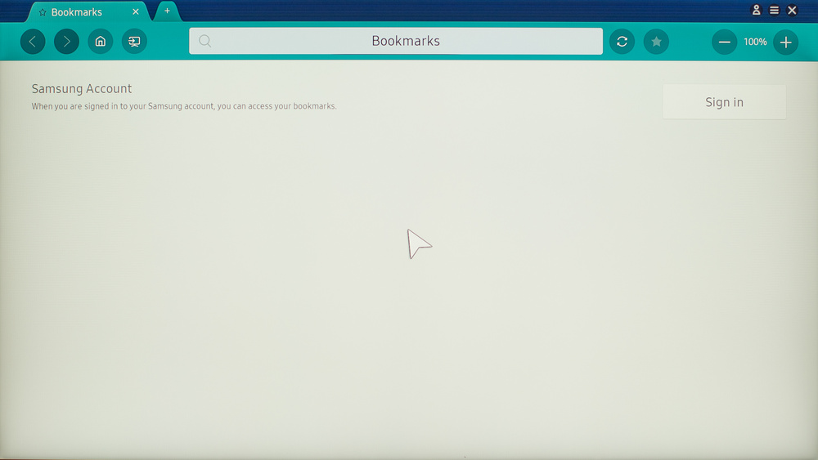Click the screen switch icon beside Home

click(x=134, y=42)
